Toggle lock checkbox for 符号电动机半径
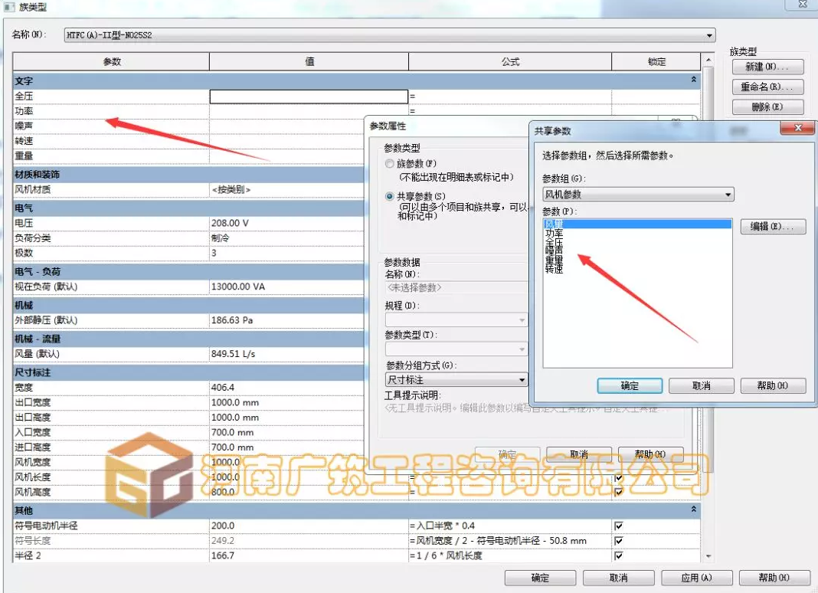 619,526
